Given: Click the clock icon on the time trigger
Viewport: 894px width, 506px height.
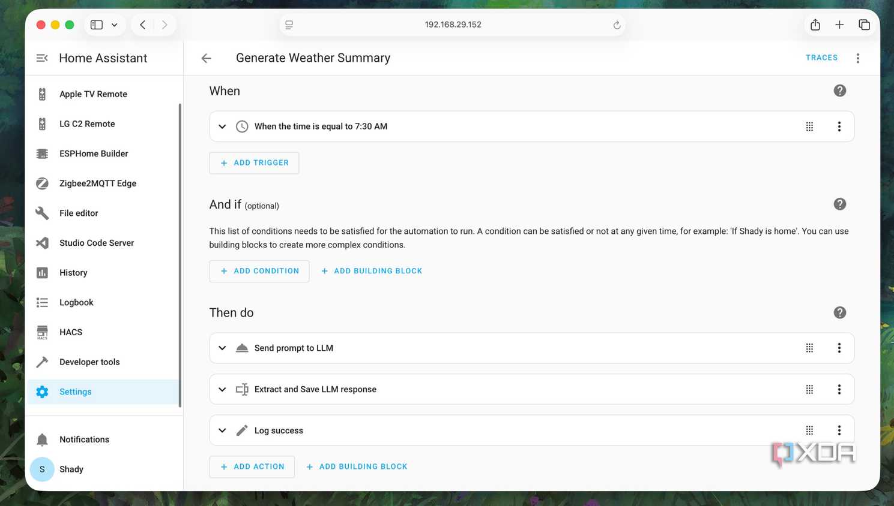Looking at the screenshot, I should click(x=242, y=126).
